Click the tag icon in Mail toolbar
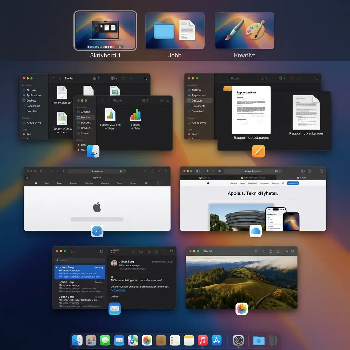The height and width of the screenshot is (350, 350). point(149,251)
